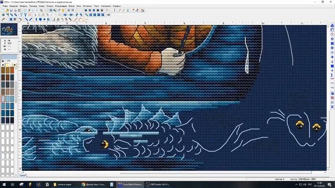Image resolution: width=335 pixels, height=188 pixels.
Task: Click the sheet tab at the canvas bottom left
Action: click(23, 175)
